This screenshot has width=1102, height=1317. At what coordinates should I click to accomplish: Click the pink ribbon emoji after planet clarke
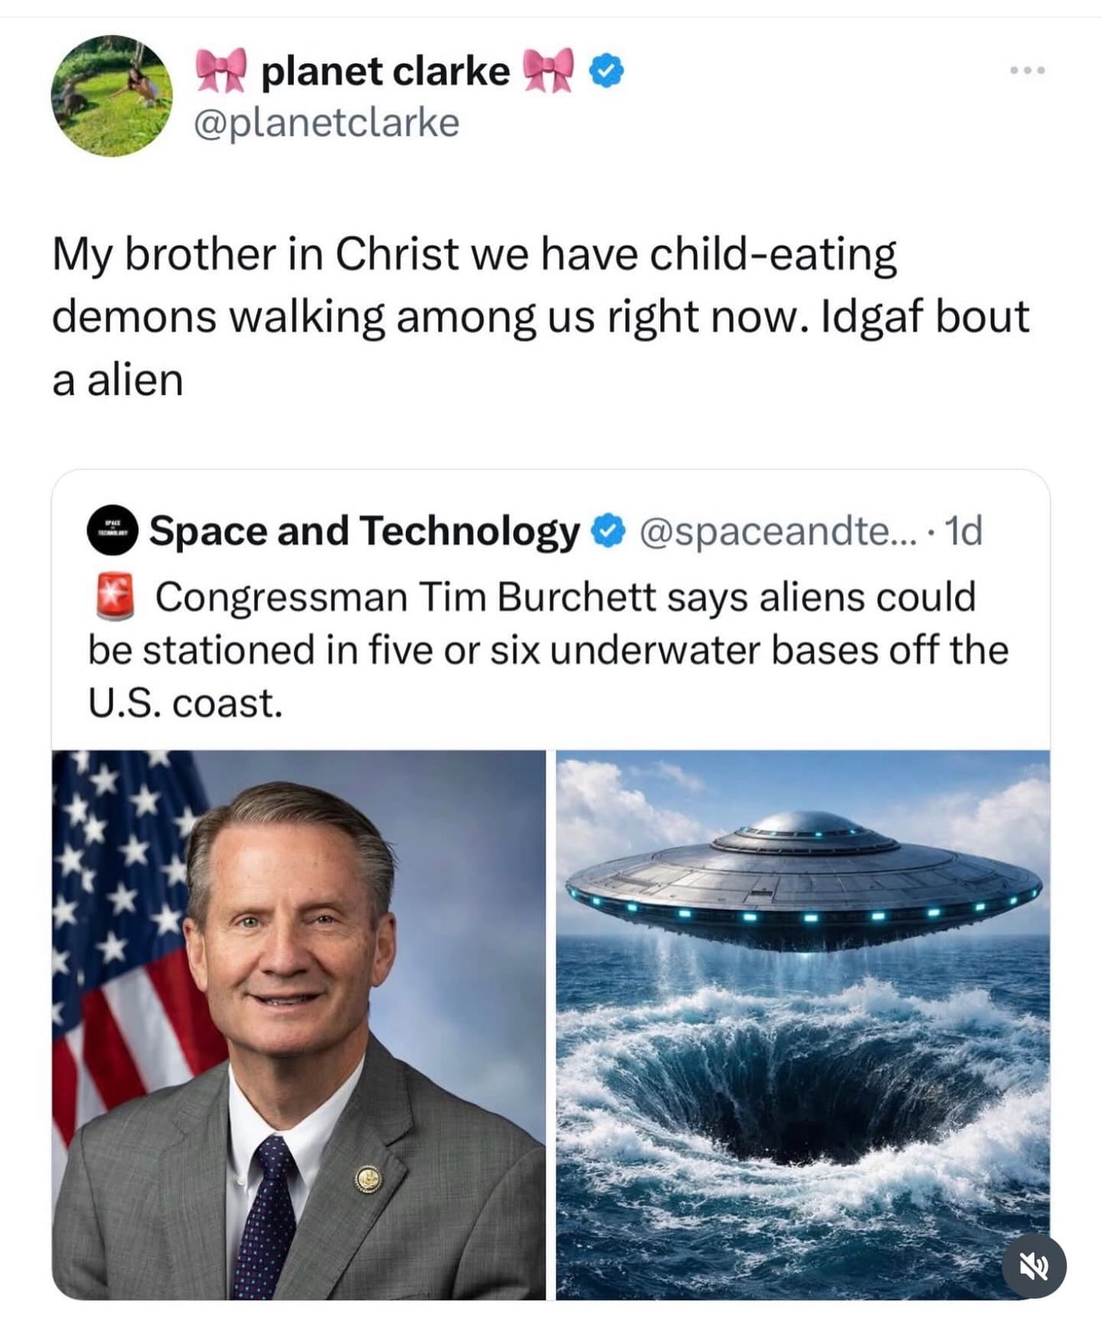(x=548, y=70)
